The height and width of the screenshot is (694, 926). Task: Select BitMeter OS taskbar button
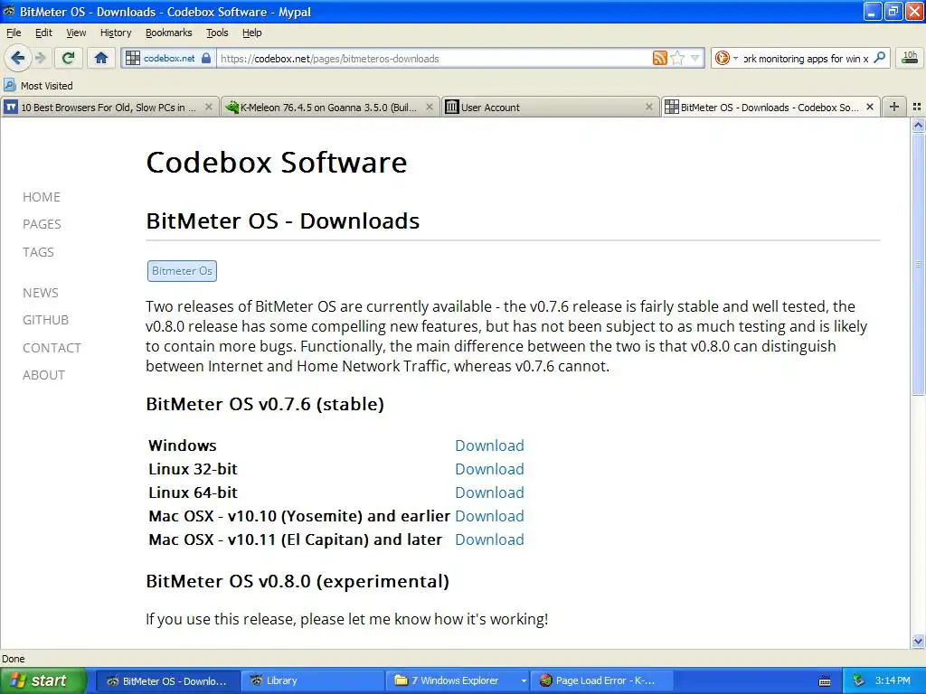coord(167,681)
